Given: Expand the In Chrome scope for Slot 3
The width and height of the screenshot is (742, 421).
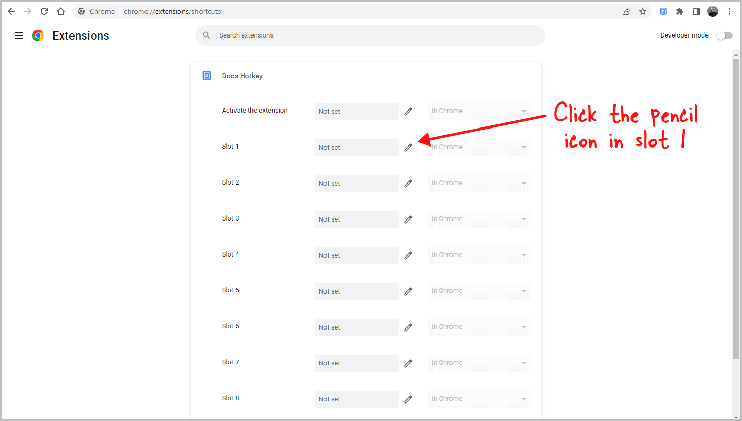Looking at the screenshot, I should point(479,219).
